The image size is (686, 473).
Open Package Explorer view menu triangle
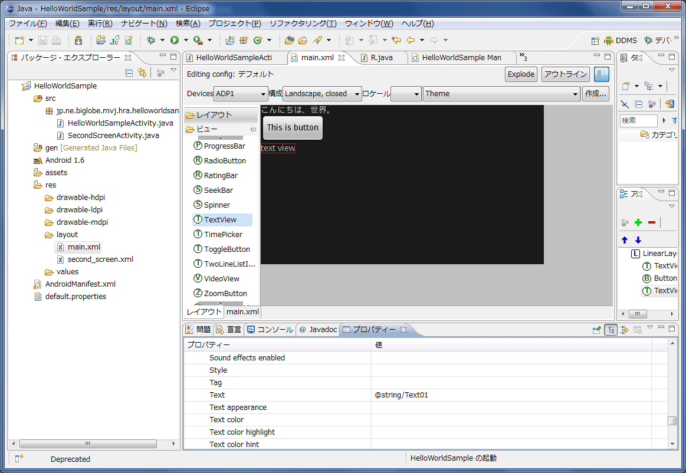click(173, 70)
